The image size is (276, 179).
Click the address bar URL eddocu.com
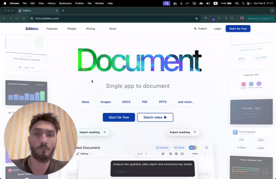pos(47,19)
